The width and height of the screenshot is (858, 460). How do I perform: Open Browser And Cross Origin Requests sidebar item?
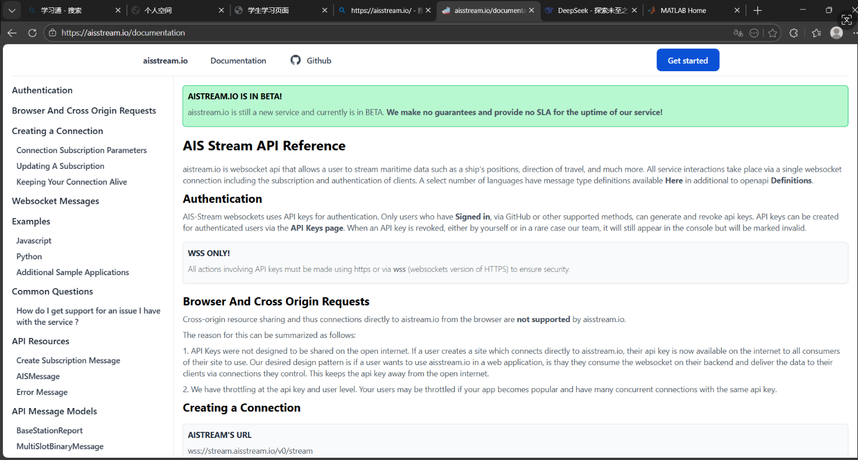tap(84, 111)
